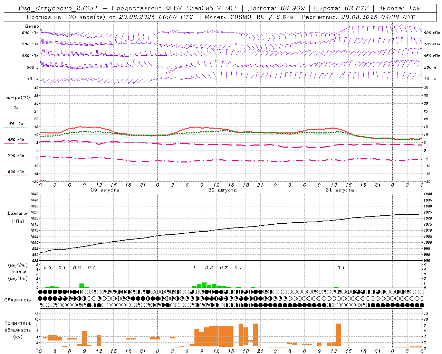The image size is (442, 354).
Task: Click the 'Облачность' cloud cover label
Action: pyautogui.click(x=18, y=300)
